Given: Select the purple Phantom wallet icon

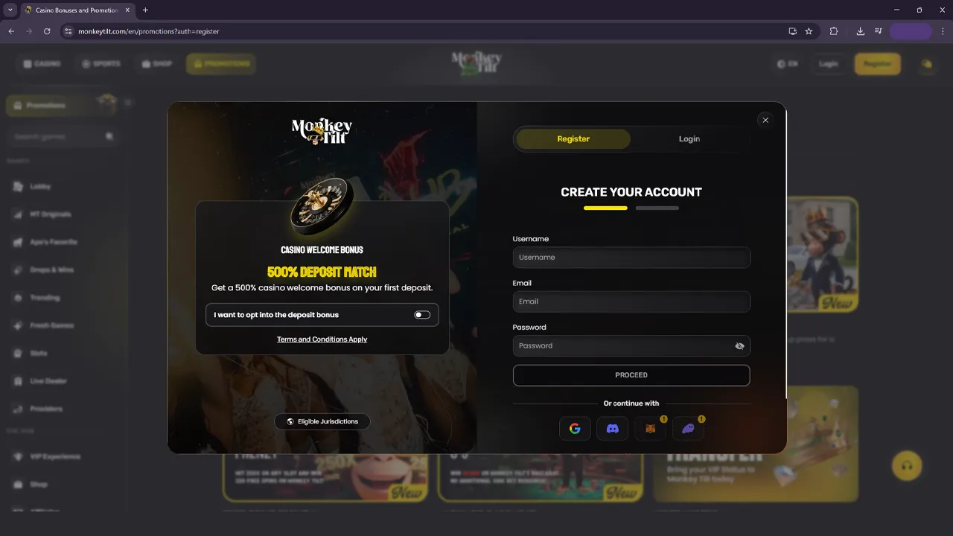Looking at the screenshot, I should pos(688,428).
